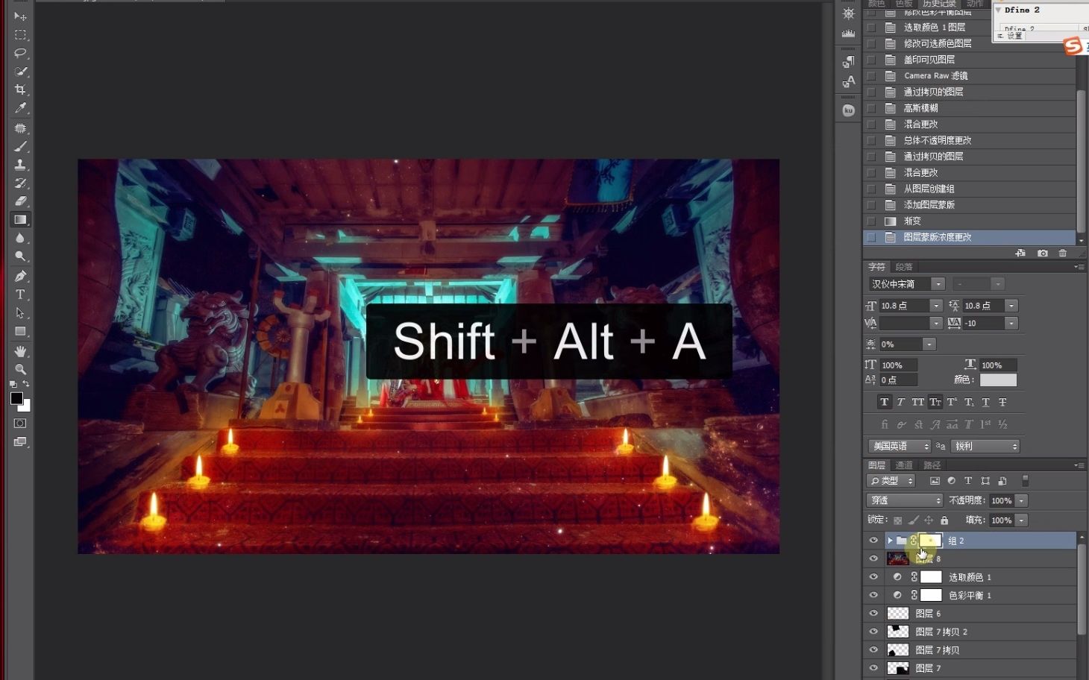Open the font size dropdown arrow
Viewport: 1089px width, 680px height.
936,306
